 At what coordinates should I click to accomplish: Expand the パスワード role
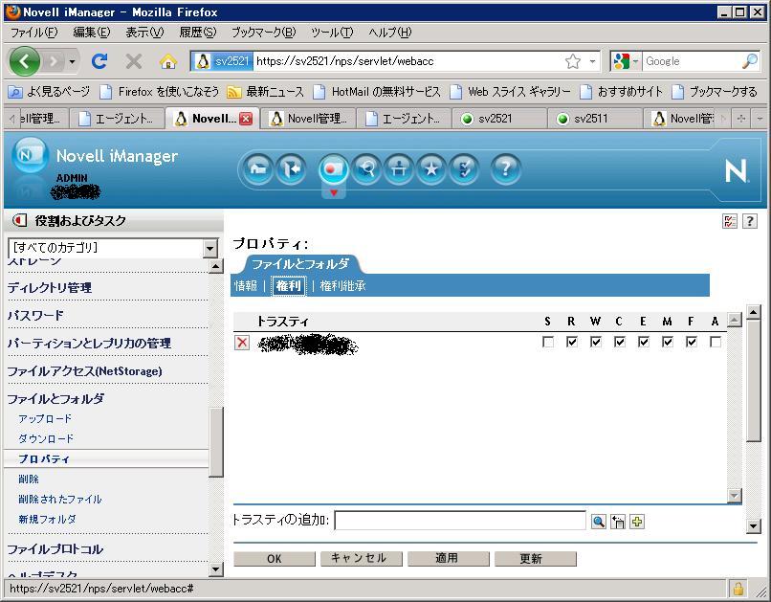(x=35, y=315)
